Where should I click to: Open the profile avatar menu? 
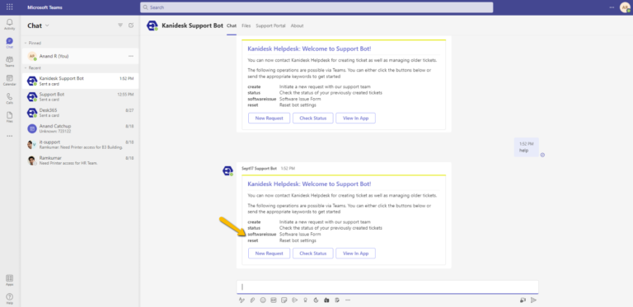coord(625,7)
